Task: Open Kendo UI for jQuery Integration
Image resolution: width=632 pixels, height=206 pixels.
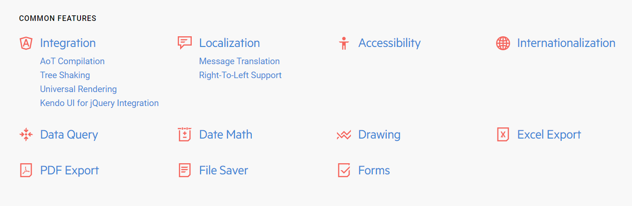Action: click(x=99, y=103)
